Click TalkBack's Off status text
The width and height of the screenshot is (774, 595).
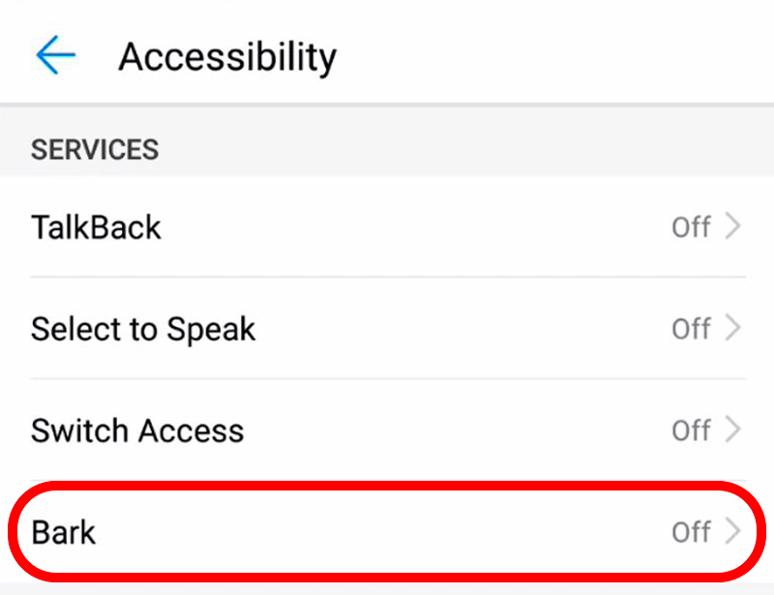(691, 227)
